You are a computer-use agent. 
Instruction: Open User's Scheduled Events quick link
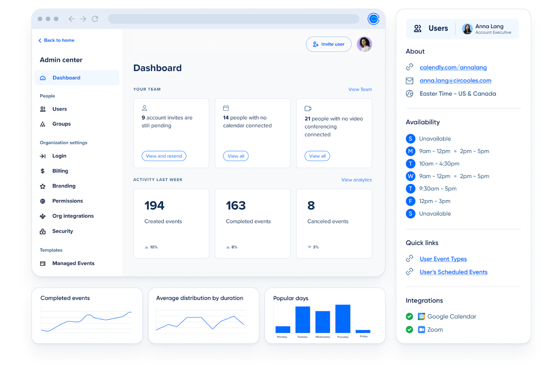coord(454,272)
